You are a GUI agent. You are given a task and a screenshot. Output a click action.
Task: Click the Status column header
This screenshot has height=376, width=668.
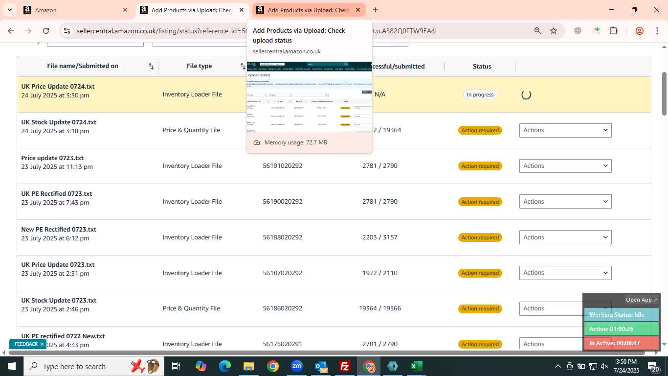pos(482,67)
